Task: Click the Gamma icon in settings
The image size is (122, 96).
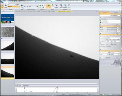Action: [x=100, y=31]
